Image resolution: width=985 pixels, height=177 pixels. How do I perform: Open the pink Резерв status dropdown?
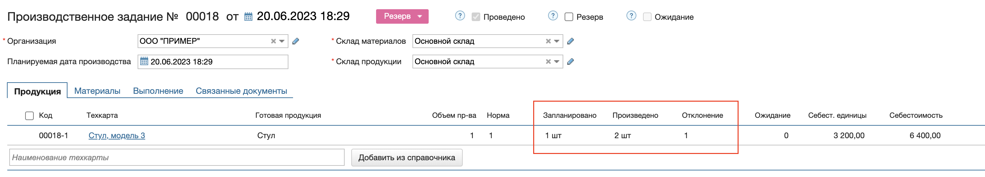point(402,16)
